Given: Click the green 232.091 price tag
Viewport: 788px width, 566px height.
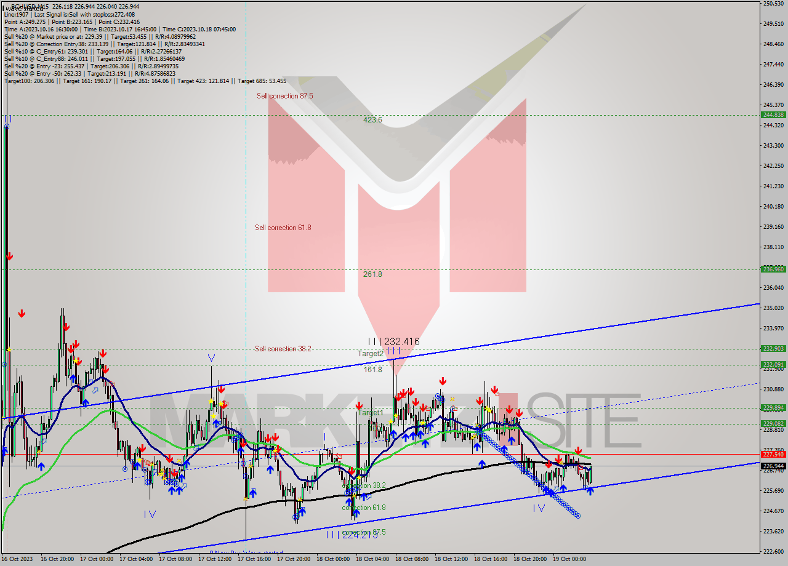Looking at the screenshot, I should 773,365.
